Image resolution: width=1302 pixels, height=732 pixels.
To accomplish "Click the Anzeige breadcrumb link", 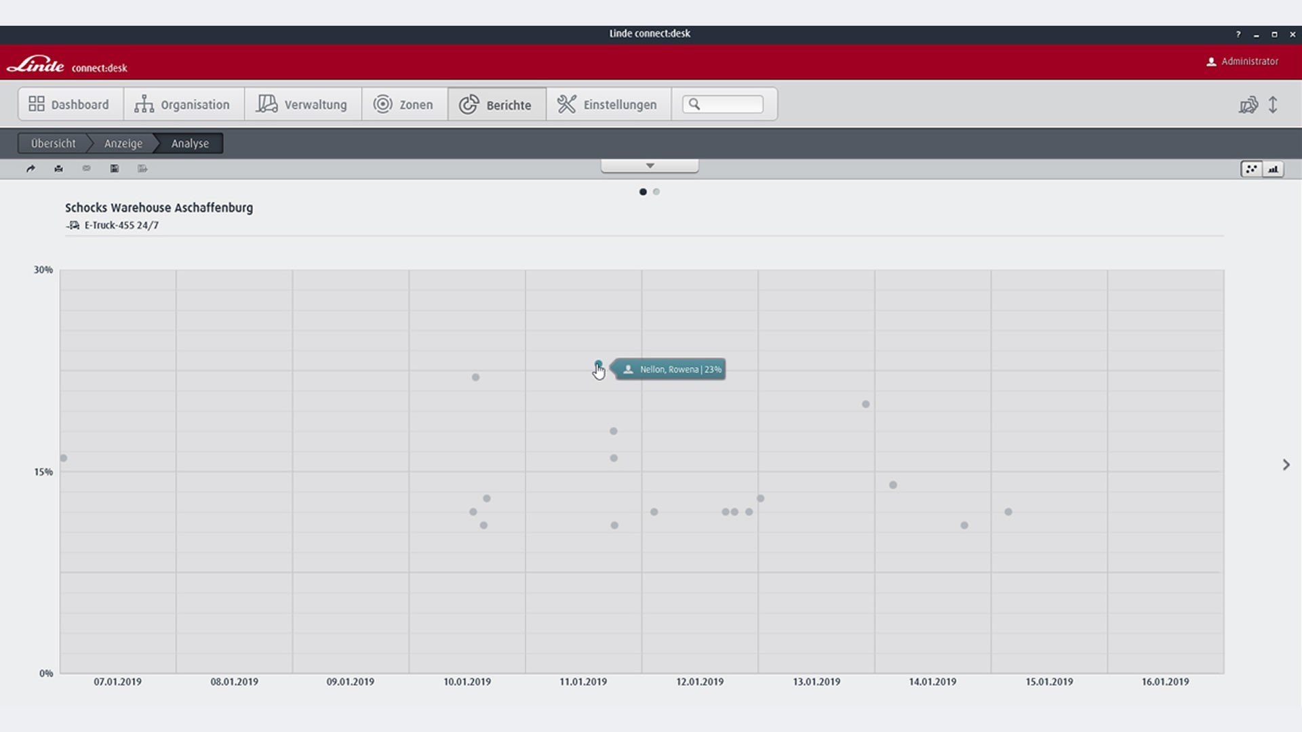I will coord(123,143).
